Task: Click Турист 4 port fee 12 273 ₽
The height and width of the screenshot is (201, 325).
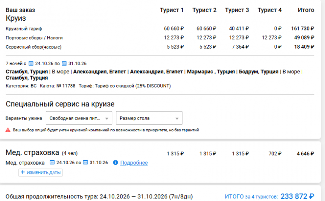Action: 272,38
